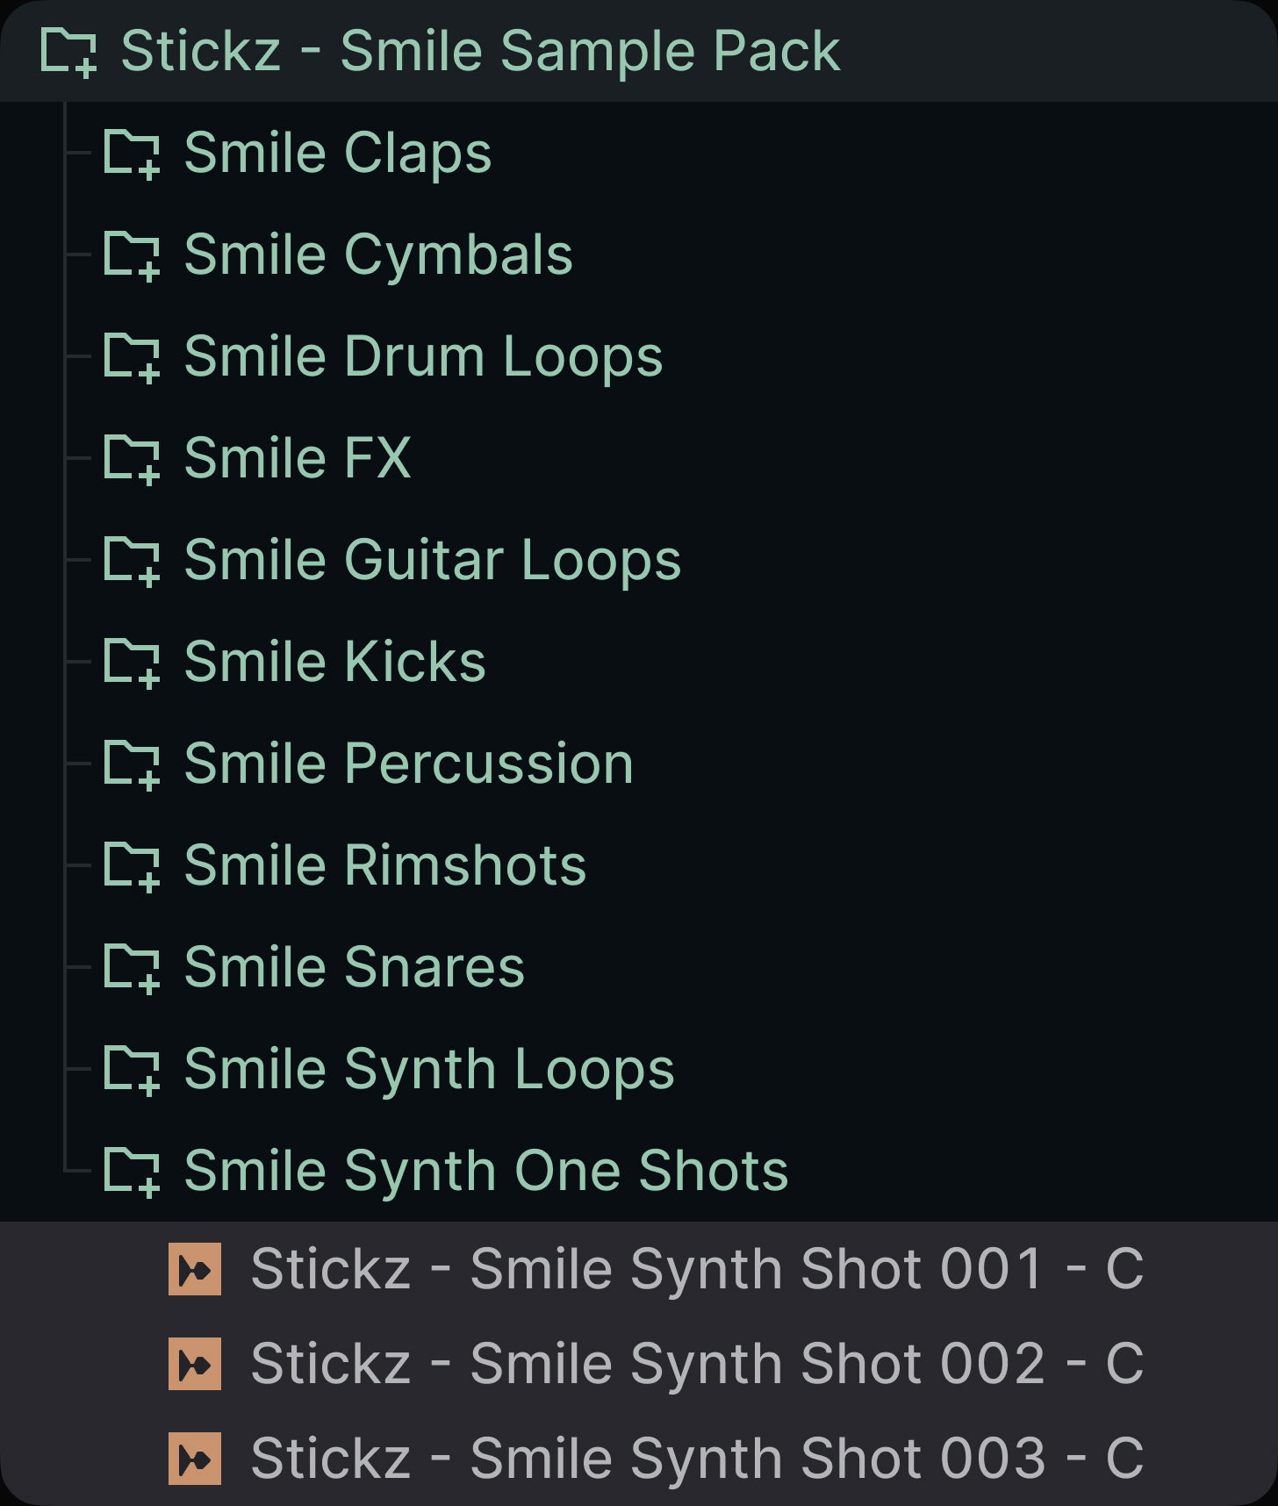The width and height of the screenshot is (1278, 1506).
Task: Click the folder icon next to Smile Cymbals
Action: (132, 256)
